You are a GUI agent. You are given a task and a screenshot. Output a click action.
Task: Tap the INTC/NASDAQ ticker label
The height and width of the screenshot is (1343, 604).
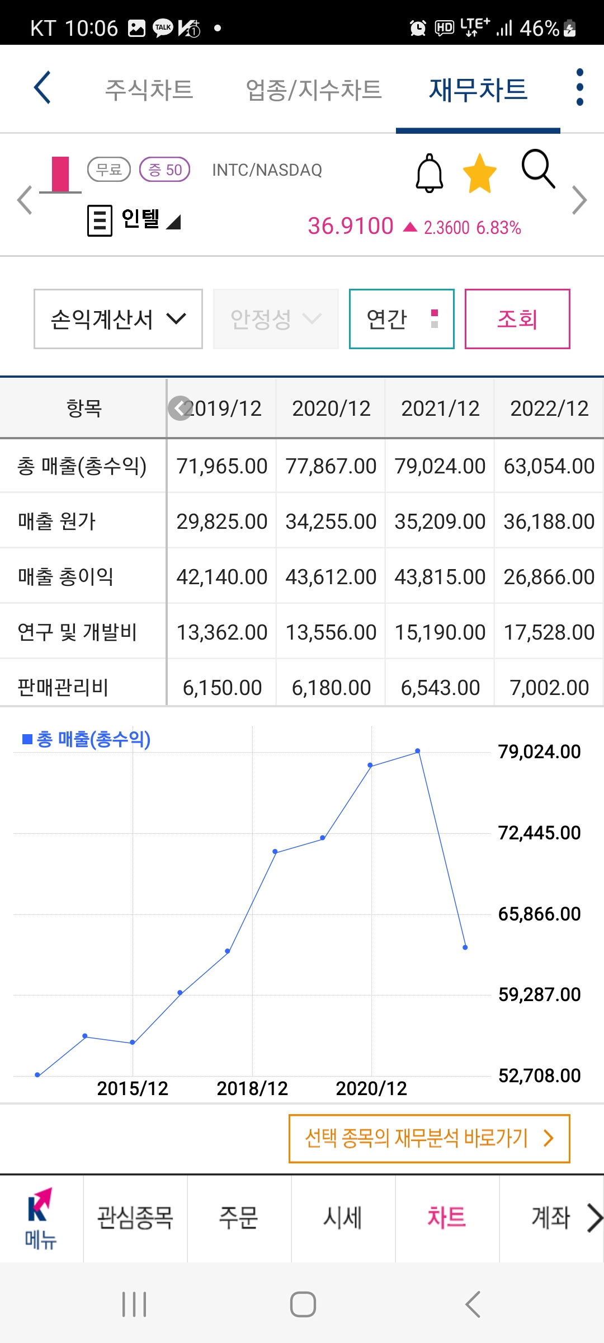point(267,170)
